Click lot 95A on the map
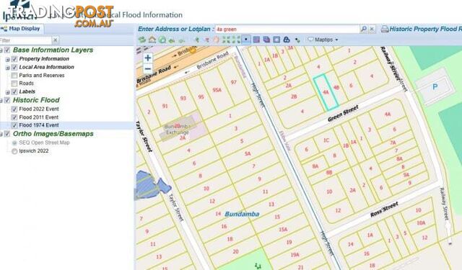The image size is (462, 270). [x=217, y=90]
